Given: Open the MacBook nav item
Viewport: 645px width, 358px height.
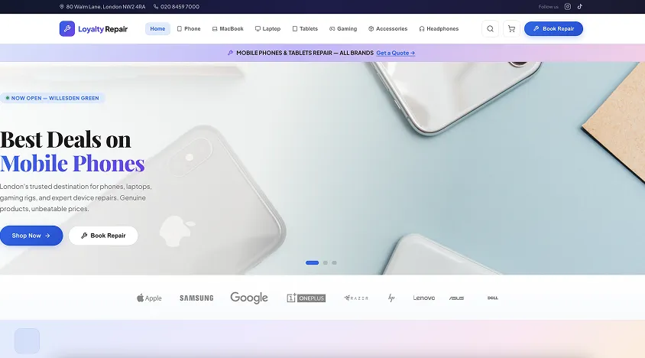Looking at the screenshot, I should 228,29.
